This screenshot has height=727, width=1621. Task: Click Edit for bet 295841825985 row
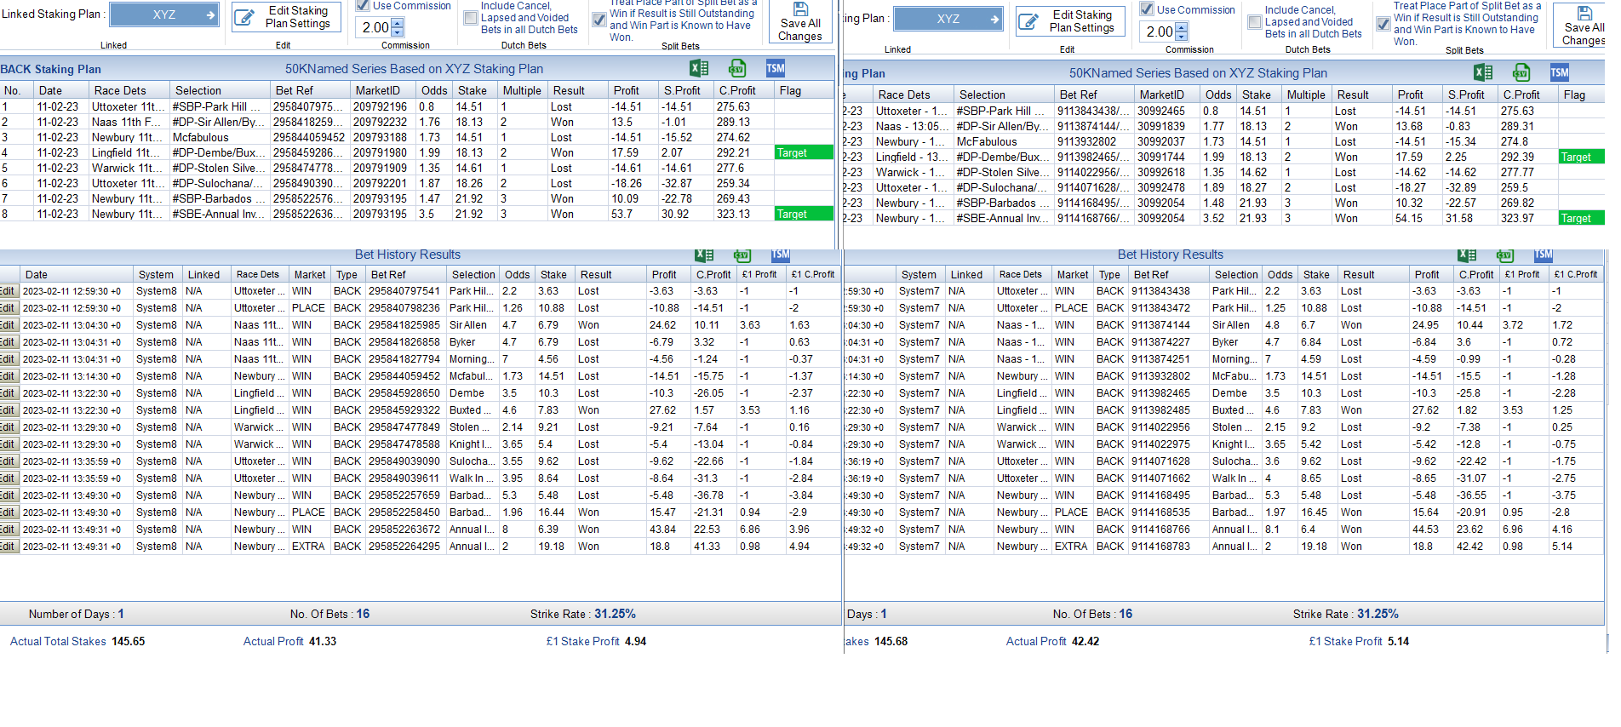pyautogui.click(x=9, y=325)
